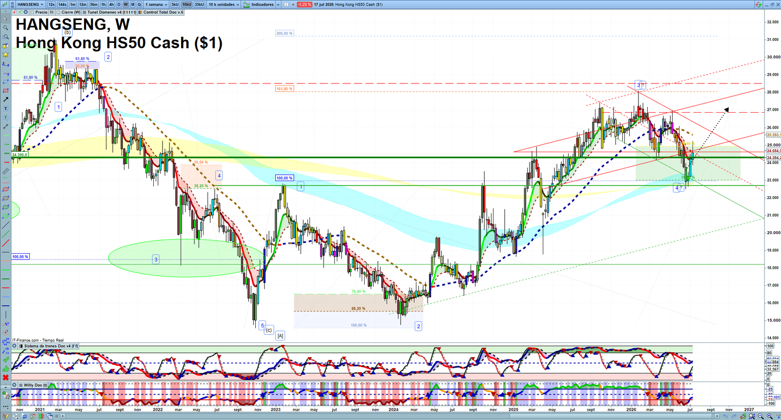Click the green add-panel plus icon
The height and width of the screenshot is (420, 781).
point(20,12)
